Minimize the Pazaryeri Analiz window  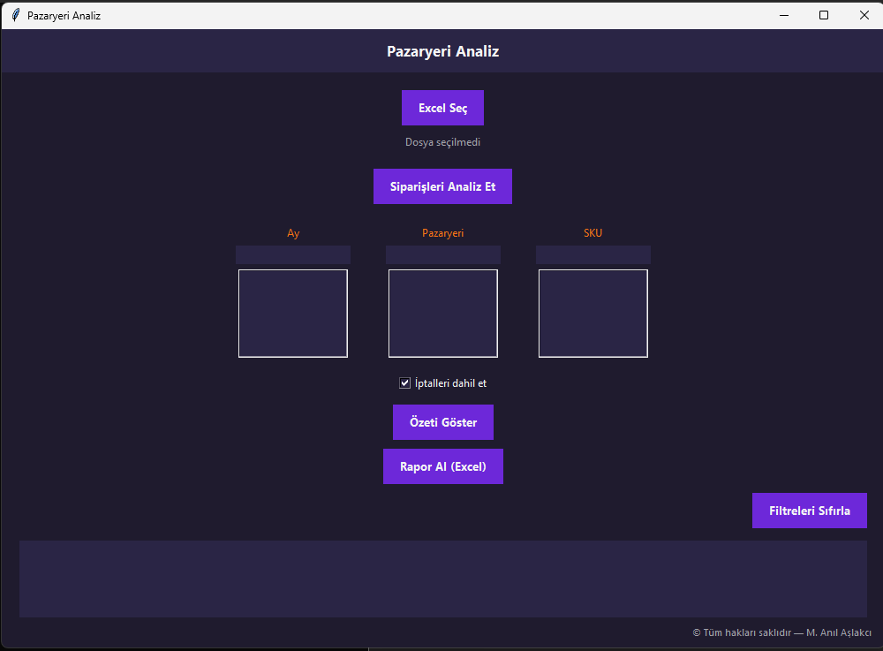coord(784,15)
